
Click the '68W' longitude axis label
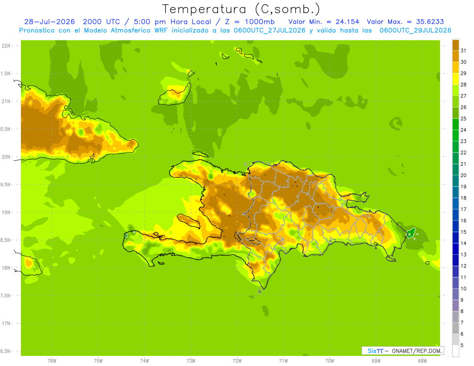coord(422,360)
